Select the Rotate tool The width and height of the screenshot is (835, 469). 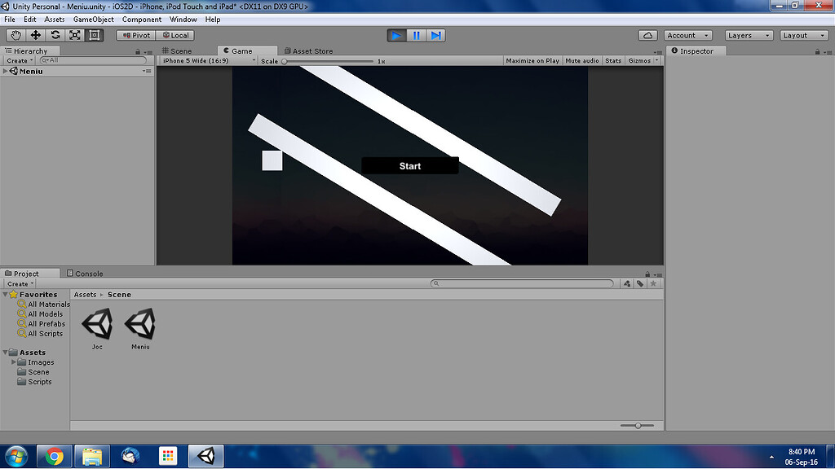[54, 35]
